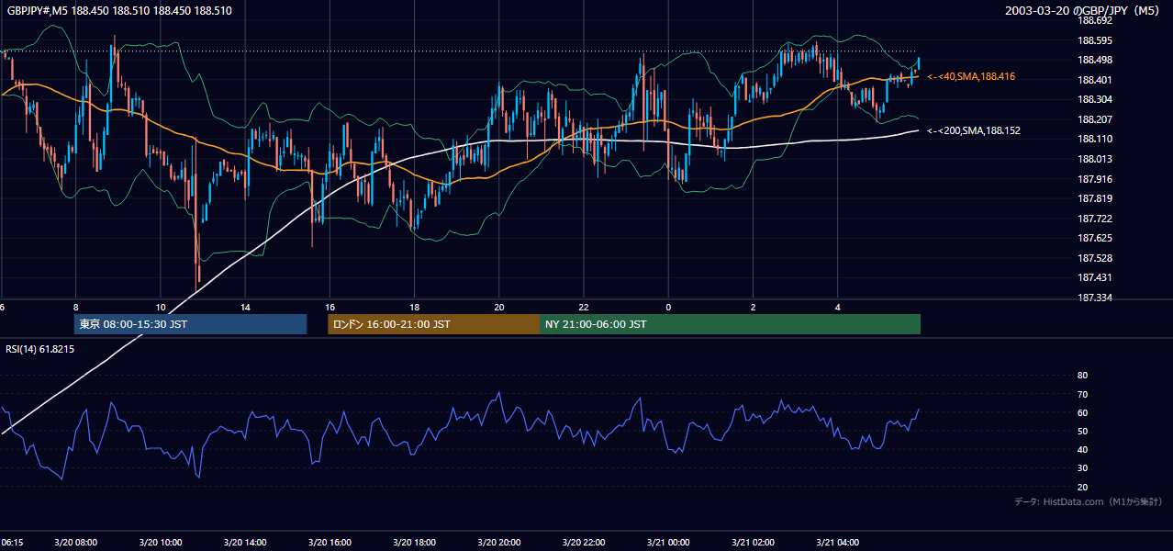Click RSI scale value 50

point(1082,431)
